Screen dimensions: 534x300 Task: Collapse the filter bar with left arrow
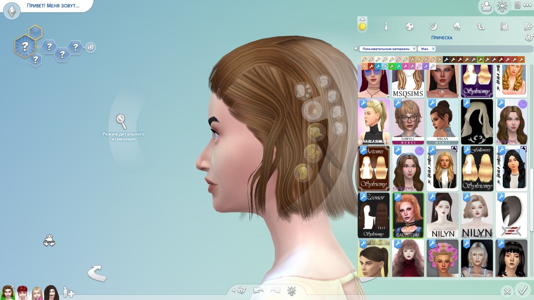pos(356,49)
